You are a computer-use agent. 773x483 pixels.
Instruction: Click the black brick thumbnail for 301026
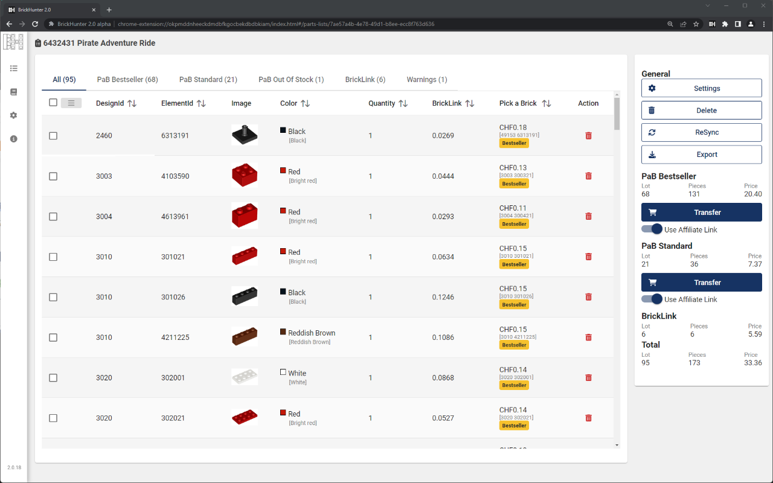click(245, 296)
